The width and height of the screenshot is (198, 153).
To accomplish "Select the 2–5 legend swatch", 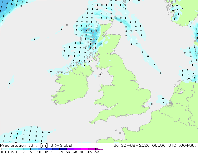I will click(x=27, y=149).
